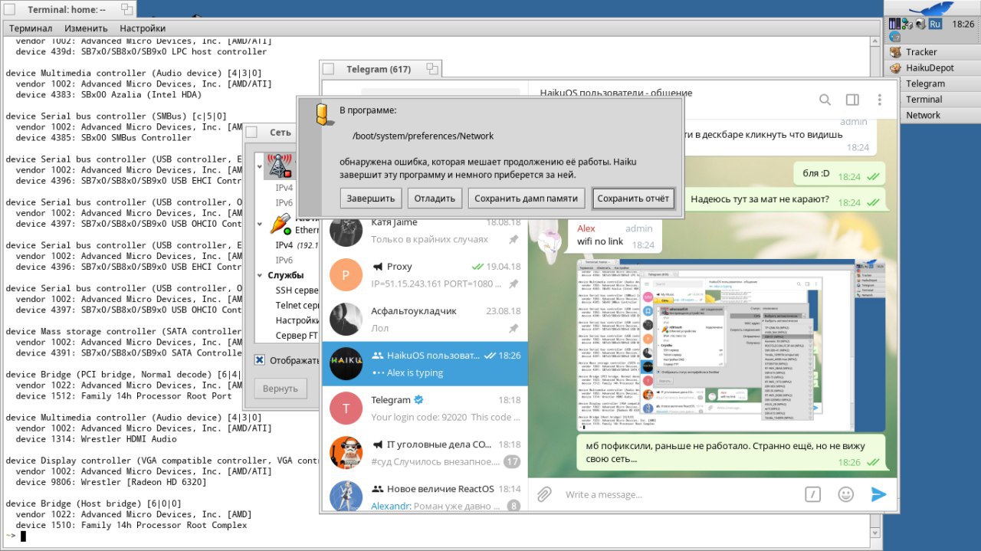Click the Telegram service chat avatar
981x551 pixels.
[x=346, y=408]
